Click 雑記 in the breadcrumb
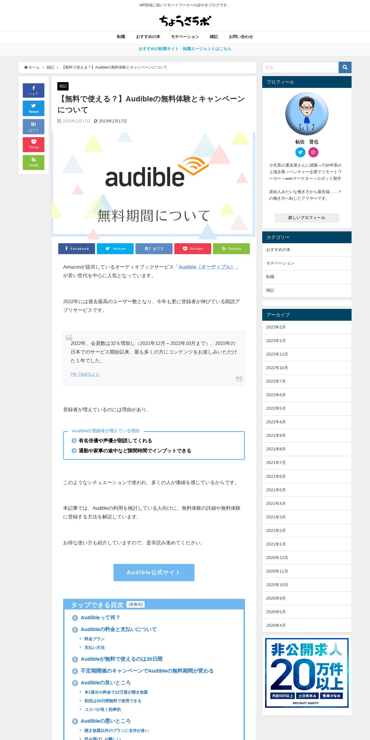This screenshot has height=740, width=370. pyautogui.click(x=50, y=67)
